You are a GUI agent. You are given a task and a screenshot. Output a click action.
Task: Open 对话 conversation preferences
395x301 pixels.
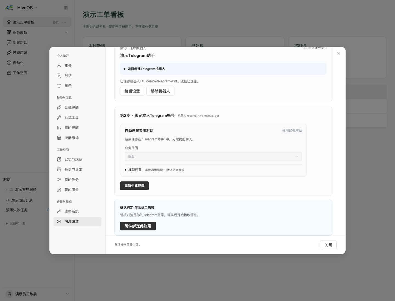pos(77,76)
